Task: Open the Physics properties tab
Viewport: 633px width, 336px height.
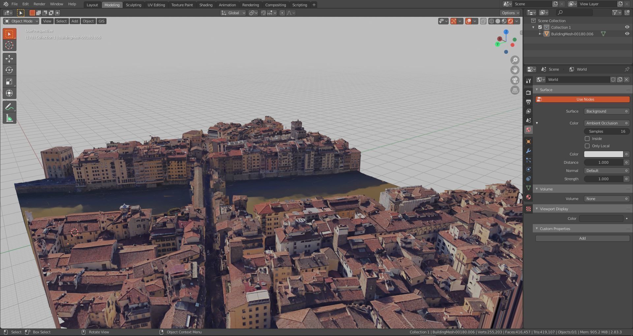Action: click(x=528, y=169)
